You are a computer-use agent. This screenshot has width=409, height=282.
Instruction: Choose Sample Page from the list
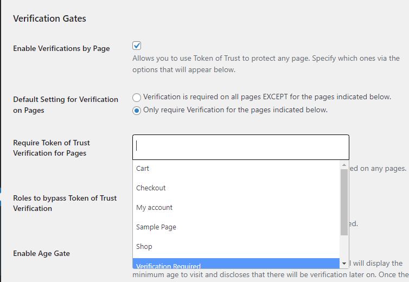click(x=156, y=227)
